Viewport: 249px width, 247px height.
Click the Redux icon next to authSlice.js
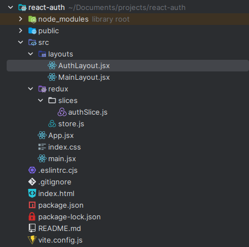[x=62, y=112]
